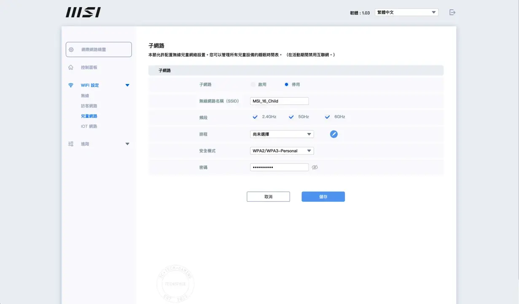This screenshot has width=519, height=304.
Task: Click the gear icon beside 網際網路精靈
Action: 71,49
